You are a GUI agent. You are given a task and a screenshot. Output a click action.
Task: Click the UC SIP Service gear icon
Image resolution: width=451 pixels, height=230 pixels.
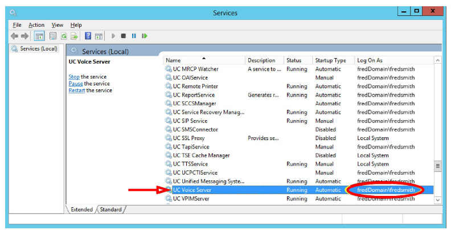click(x=168, y=121)
